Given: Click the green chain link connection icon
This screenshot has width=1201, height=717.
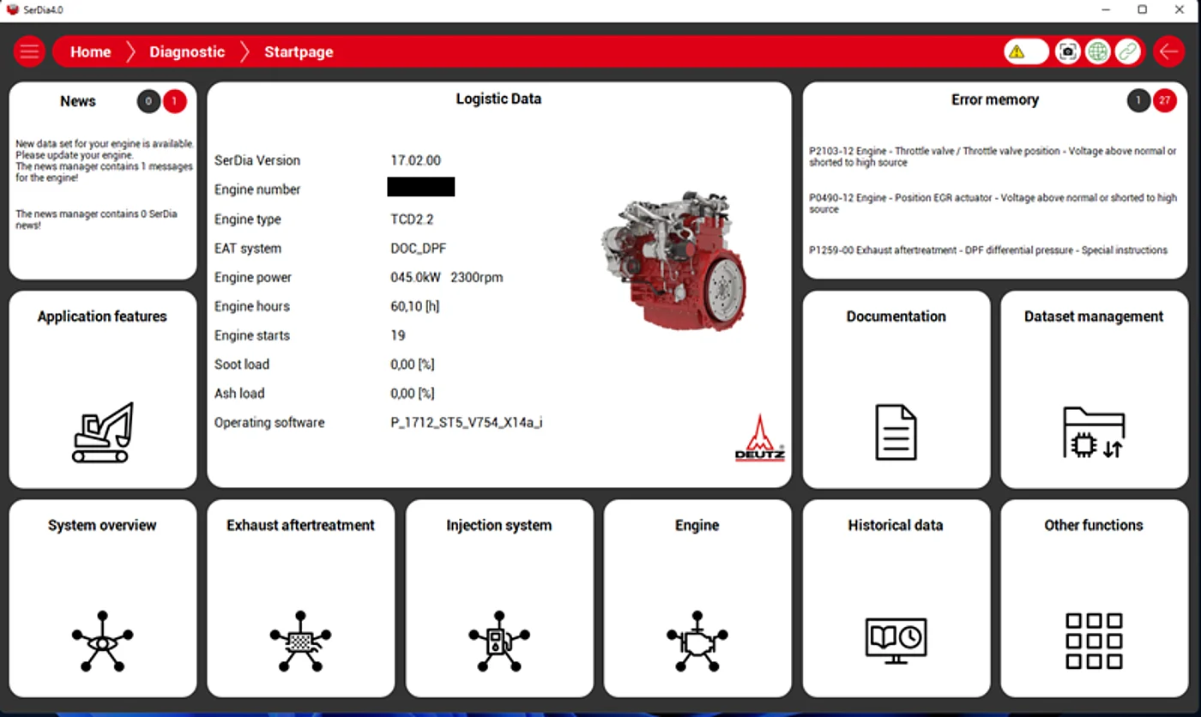Looking at the screenshot, I should [1127, 51].
